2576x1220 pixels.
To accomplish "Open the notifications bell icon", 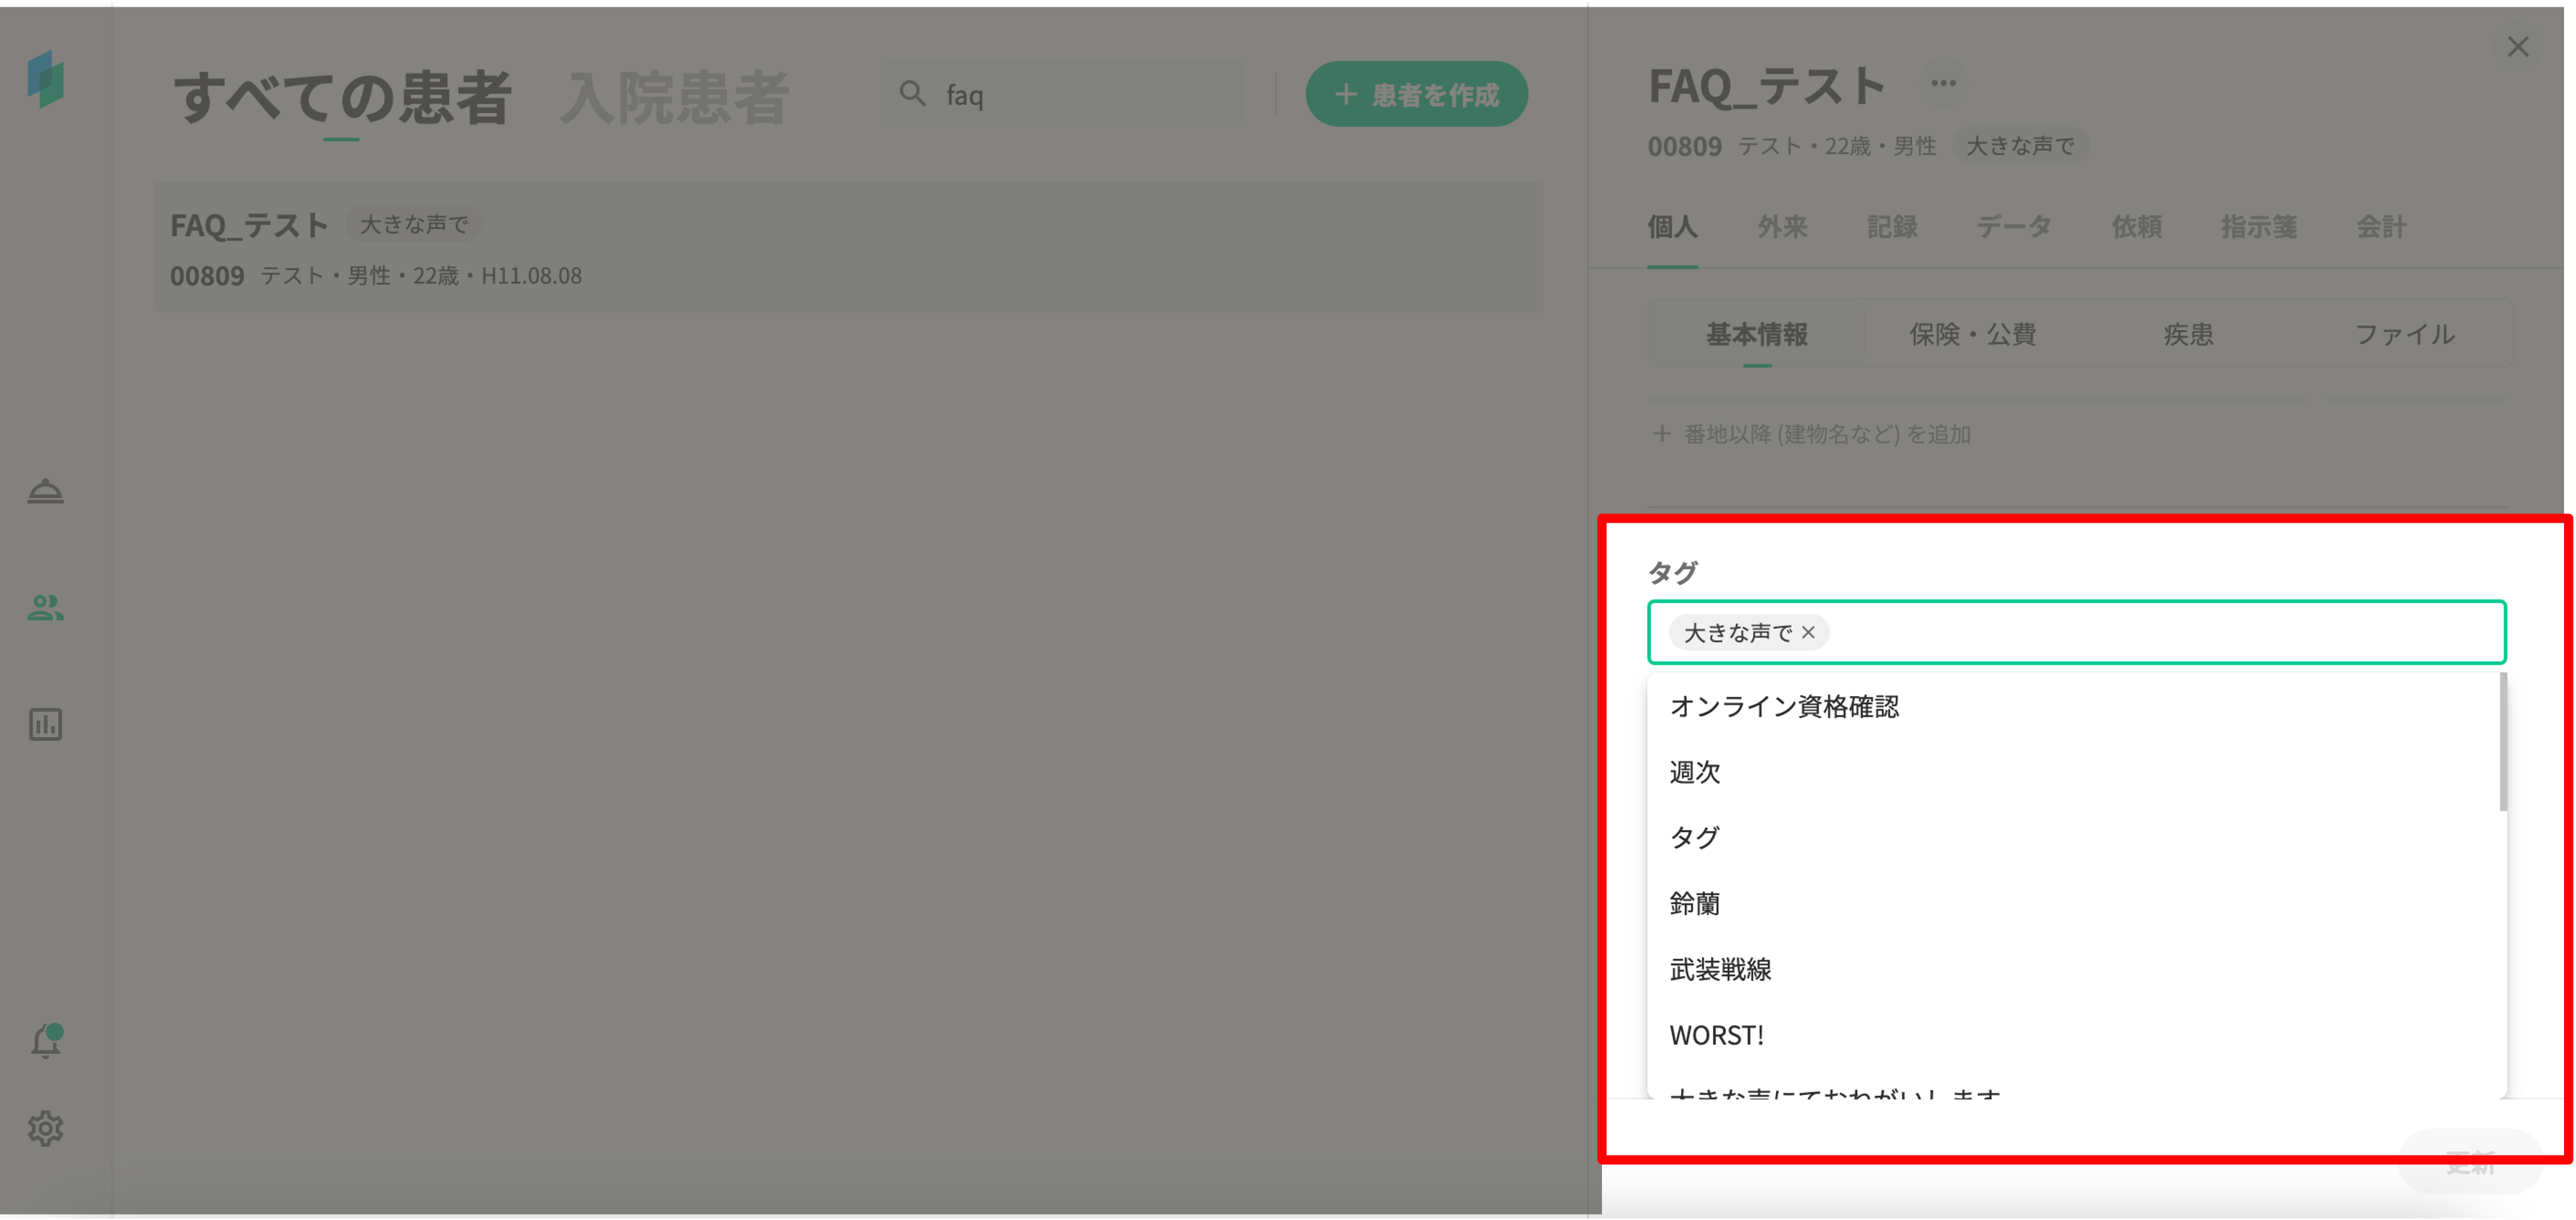I will 45,1041.
